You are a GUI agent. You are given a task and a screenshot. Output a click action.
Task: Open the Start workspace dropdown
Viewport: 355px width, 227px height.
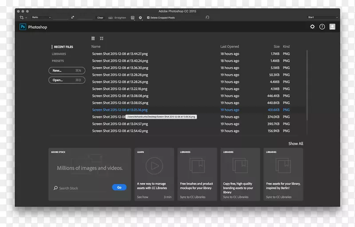(322, 17)
